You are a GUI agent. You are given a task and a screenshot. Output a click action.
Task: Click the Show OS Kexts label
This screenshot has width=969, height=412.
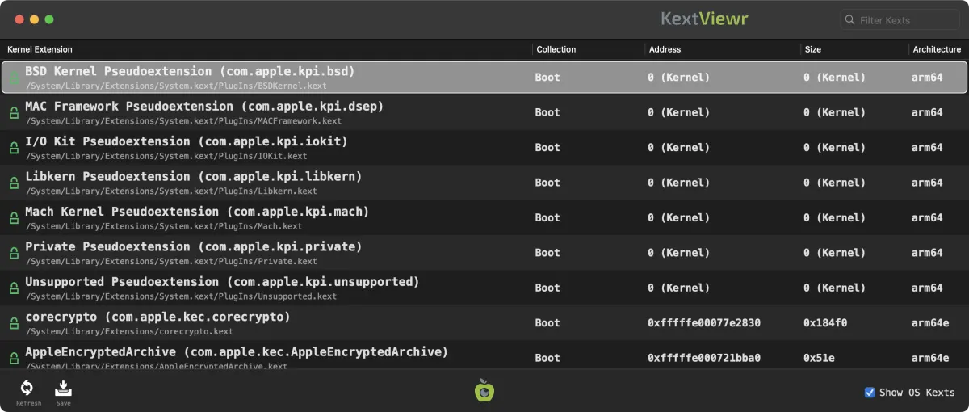917,393
